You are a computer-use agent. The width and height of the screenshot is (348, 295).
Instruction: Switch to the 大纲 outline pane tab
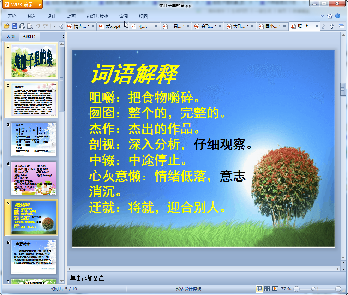[x=11, y=36]
